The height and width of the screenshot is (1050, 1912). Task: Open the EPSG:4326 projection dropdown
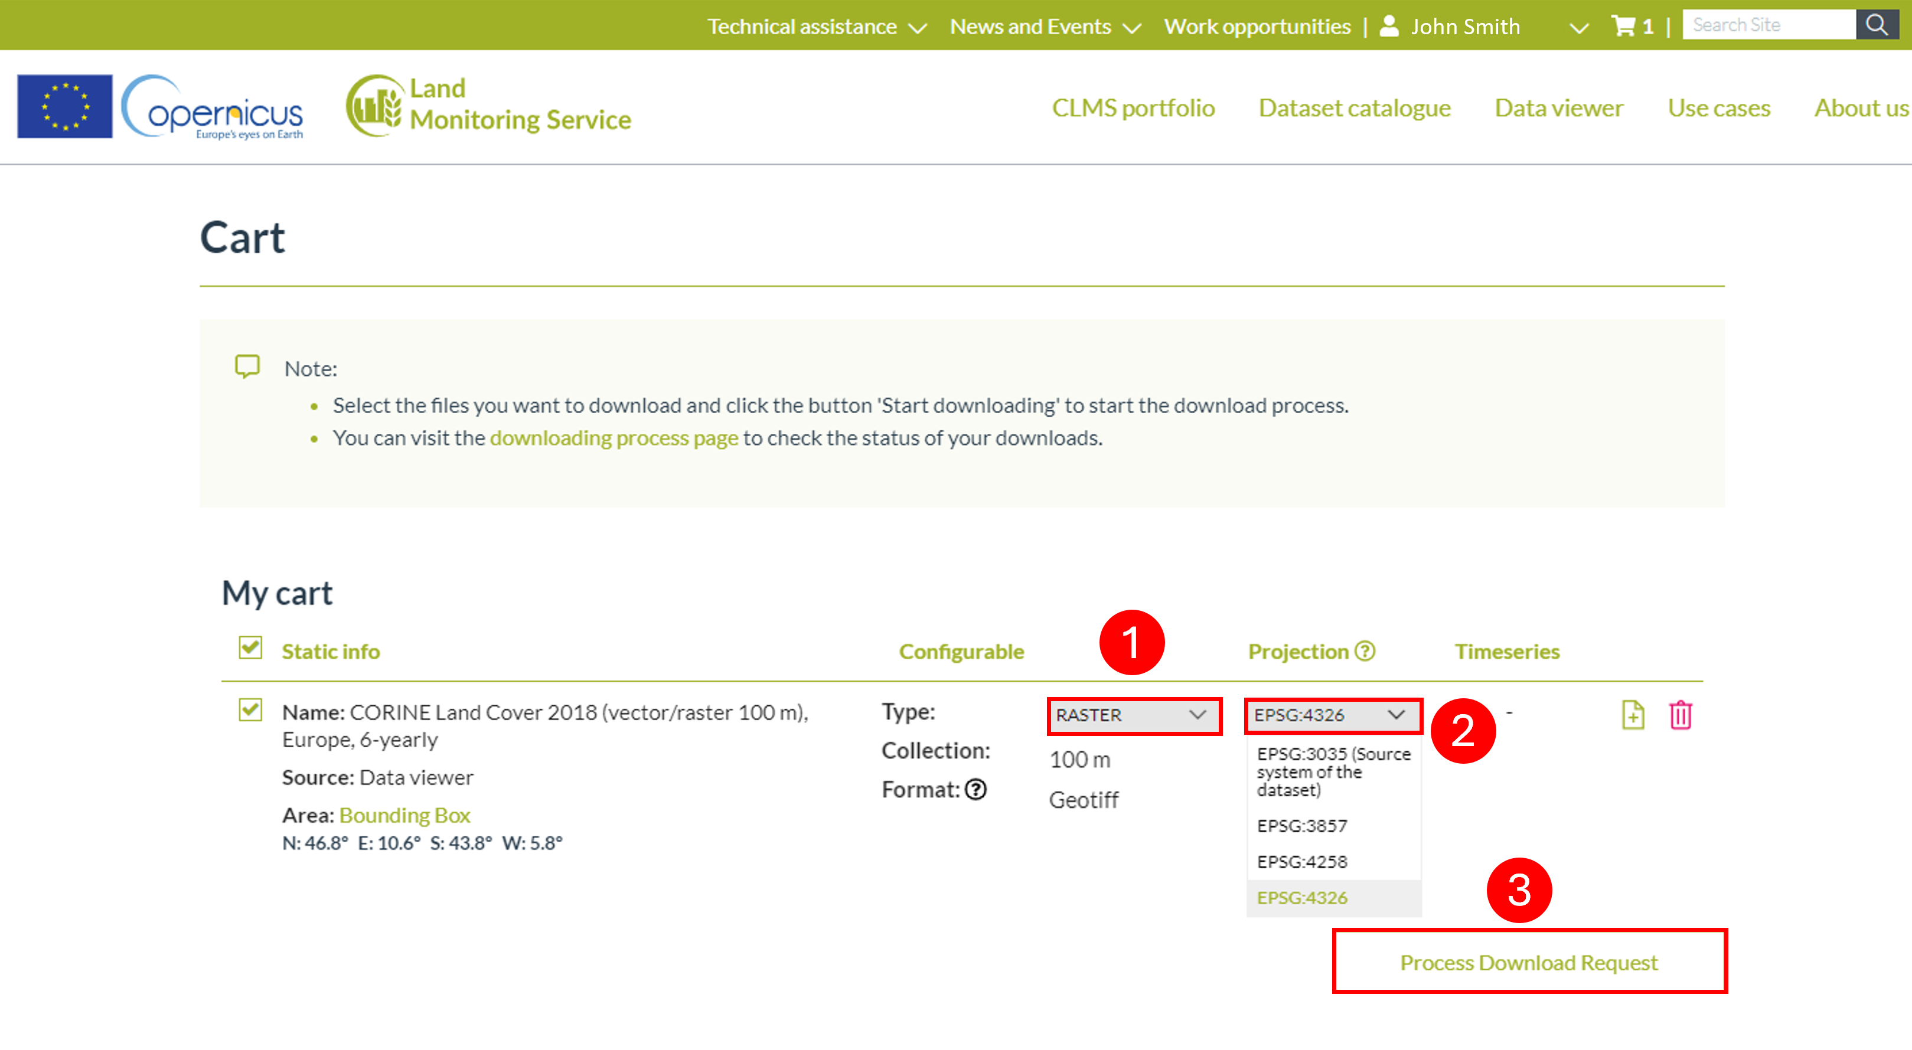coord(1332,715)
